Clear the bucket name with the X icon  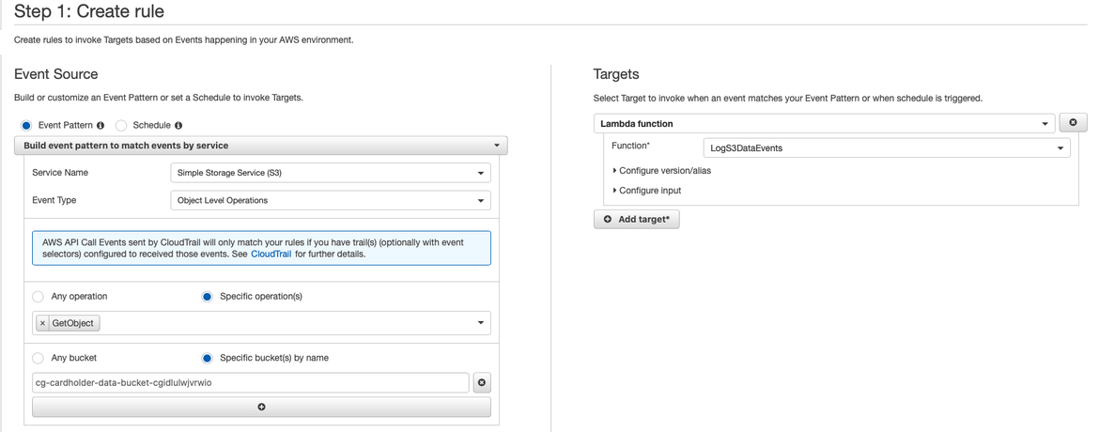(x=481, y=382)
